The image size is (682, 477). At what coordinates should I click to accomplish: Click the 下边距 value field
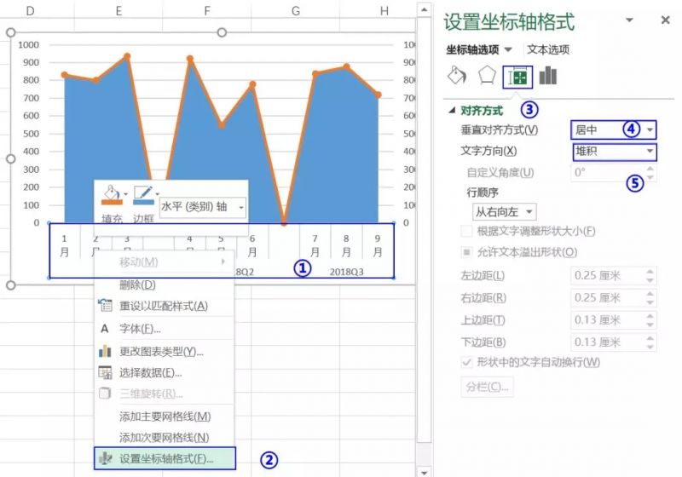[607, 342]
